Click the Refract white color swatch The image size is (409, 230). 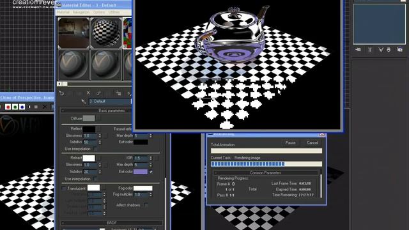tap(89, 158)
